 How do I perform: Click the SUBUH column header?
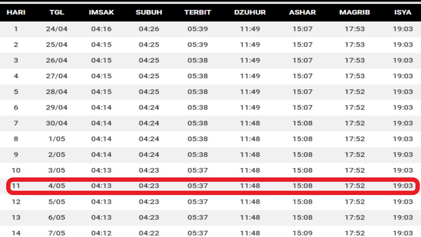pyautogui.click(x=149, y=12)
